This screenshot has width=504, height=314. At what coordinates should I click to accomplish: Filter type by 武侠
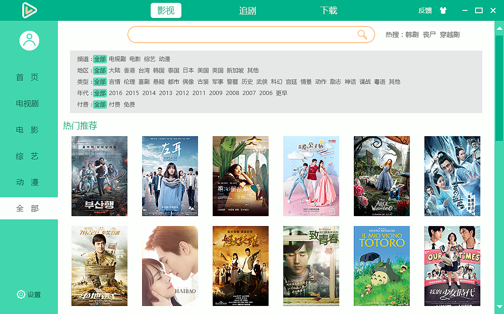pos(262,82)
